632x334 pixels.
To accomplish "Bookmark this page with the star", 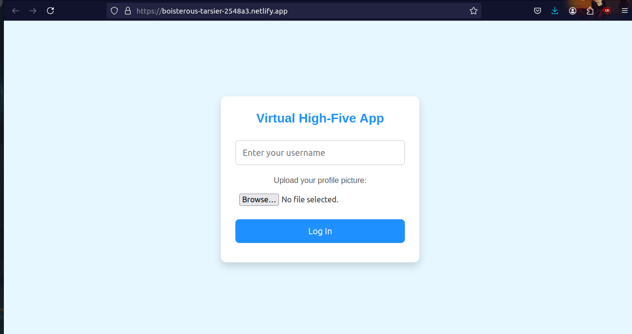I will (x=473, y=11).
